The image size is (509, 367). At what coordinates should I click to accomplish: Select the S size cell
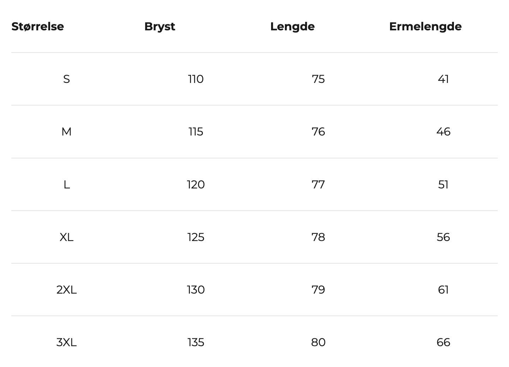click(66, 79)
